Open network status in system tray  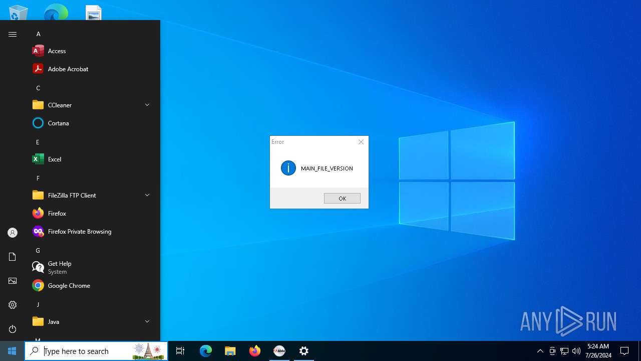coord(564,351)
